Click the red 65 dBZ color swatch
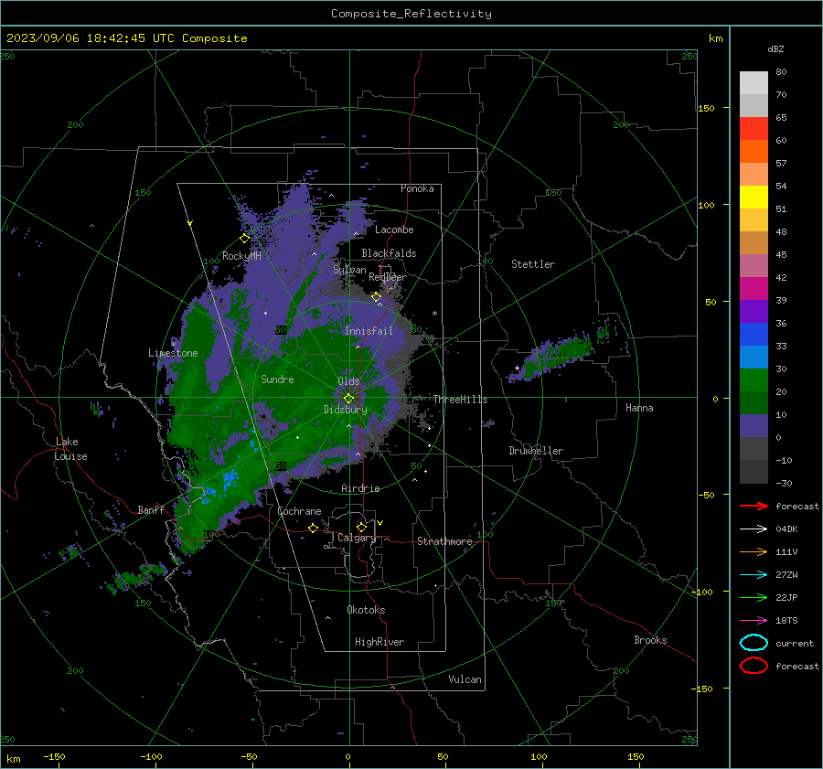The image size is (823, 769). pyautogui.click(x=754, y=128)
